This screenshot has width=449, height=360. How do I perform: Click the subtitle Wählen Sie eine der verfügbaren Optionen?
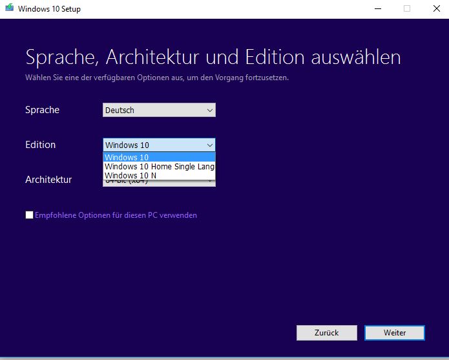click(x=157, y=78)
